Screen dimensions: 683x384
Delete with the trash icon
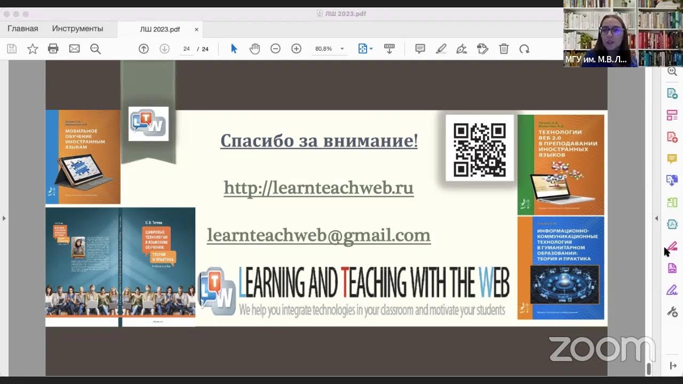[504, 49]
